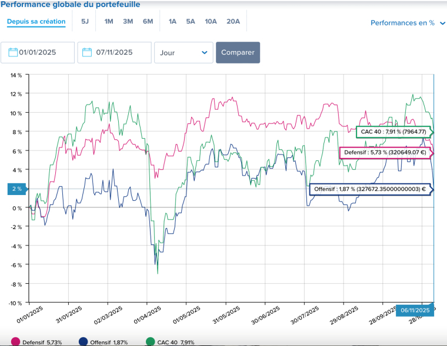The width and height of the screenshot is (447, 346).
Task: Show the 20A period performance
Action: click(x=233, y=22)
